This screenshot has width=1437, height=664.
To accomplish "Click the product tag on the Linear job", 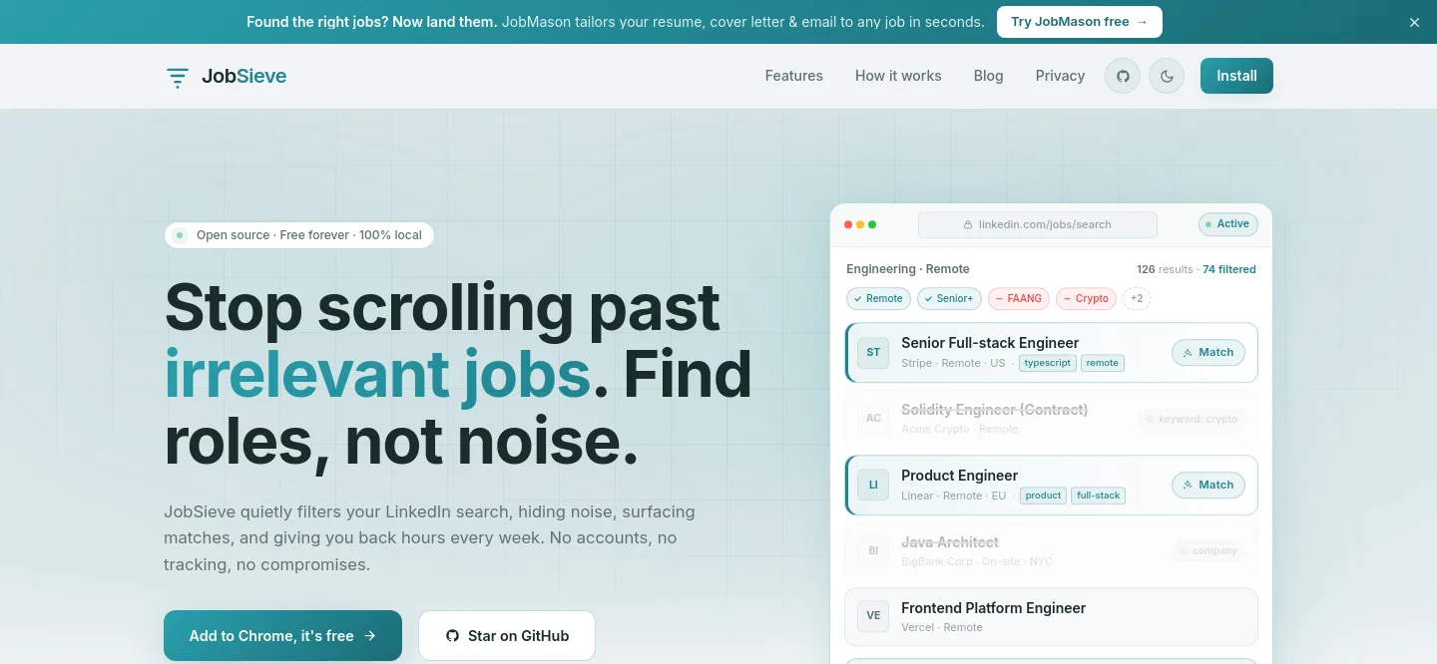I will pyautogui.click(x=1043, y=496).
